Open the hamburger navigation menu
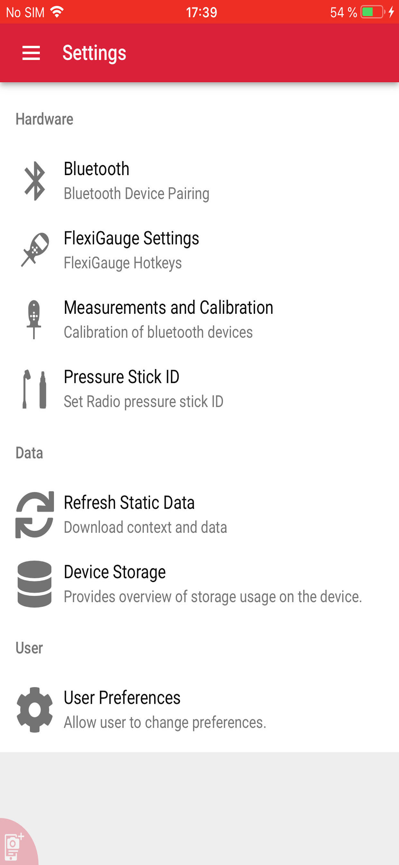Viewport: 399px width, 865px height. [x=31, y=53]
